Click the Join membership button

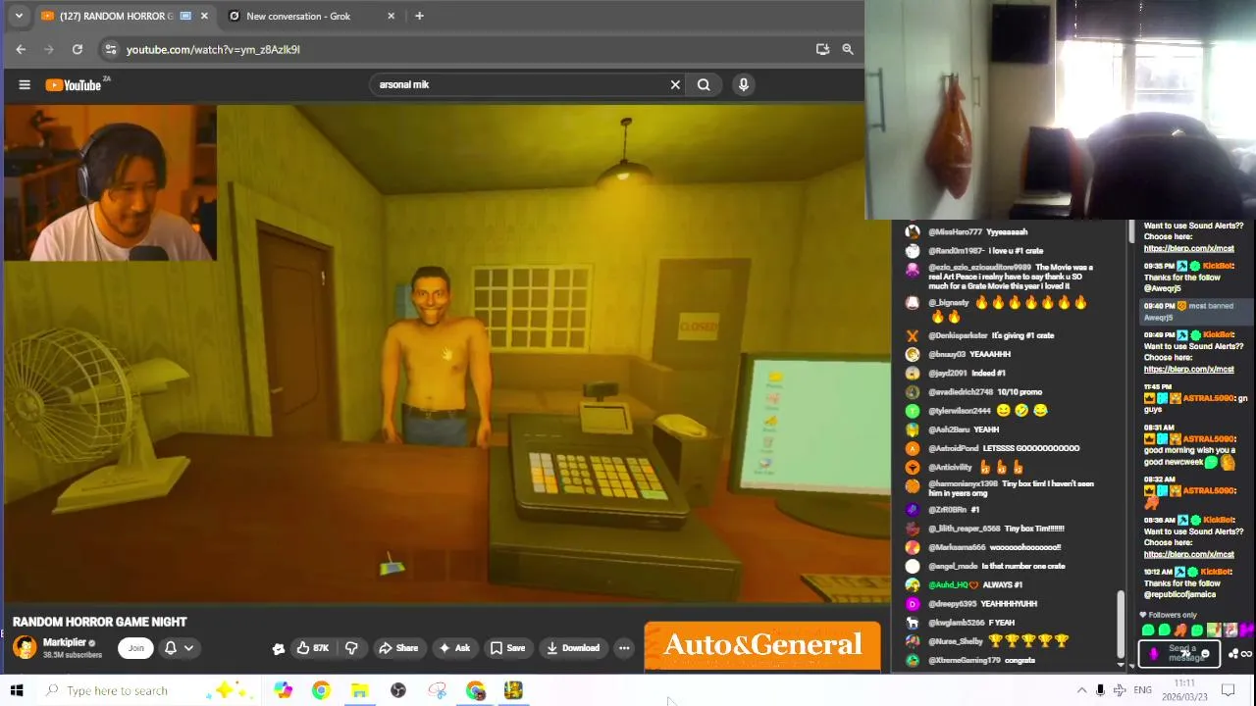(136, 647)
